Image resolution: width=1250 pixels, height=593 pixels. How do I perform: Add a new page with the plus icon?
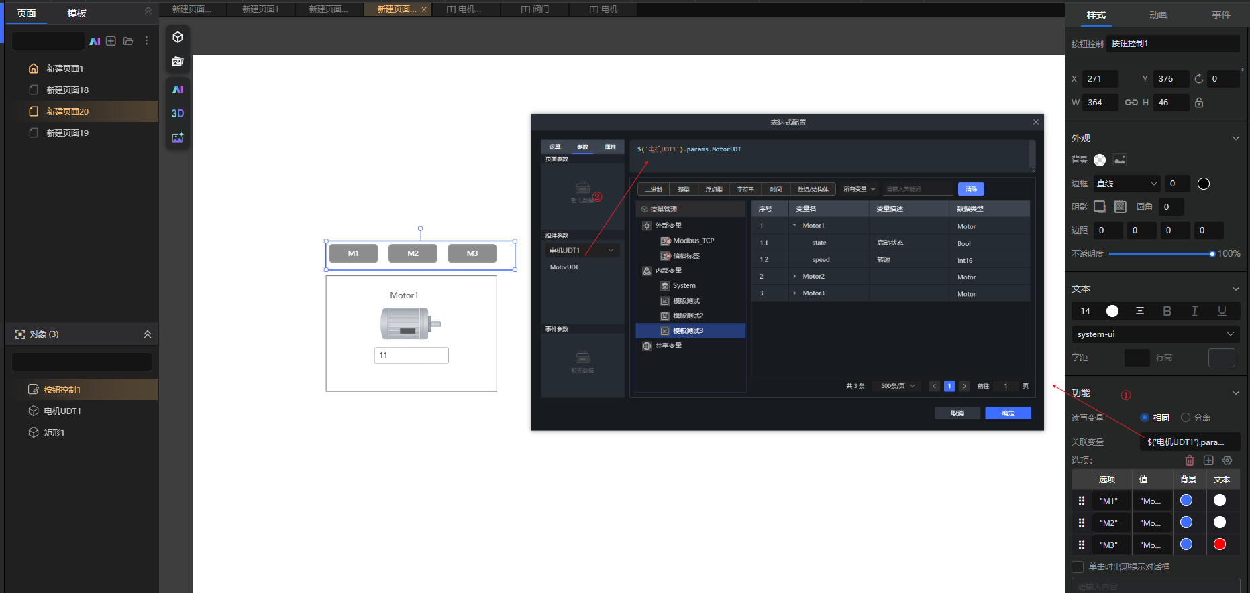[111, 41]
